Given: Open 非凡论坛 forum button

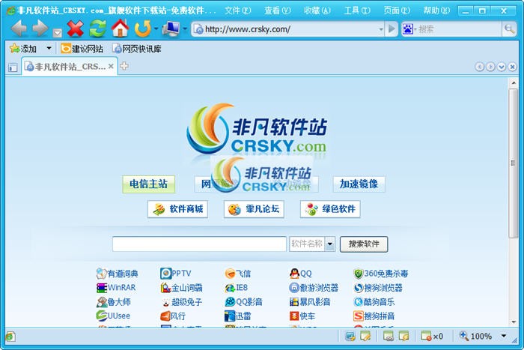Looking at the screenshot, I should (x=254, y=209).
